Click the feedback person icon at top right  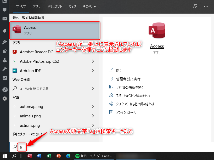coord(195,7)
